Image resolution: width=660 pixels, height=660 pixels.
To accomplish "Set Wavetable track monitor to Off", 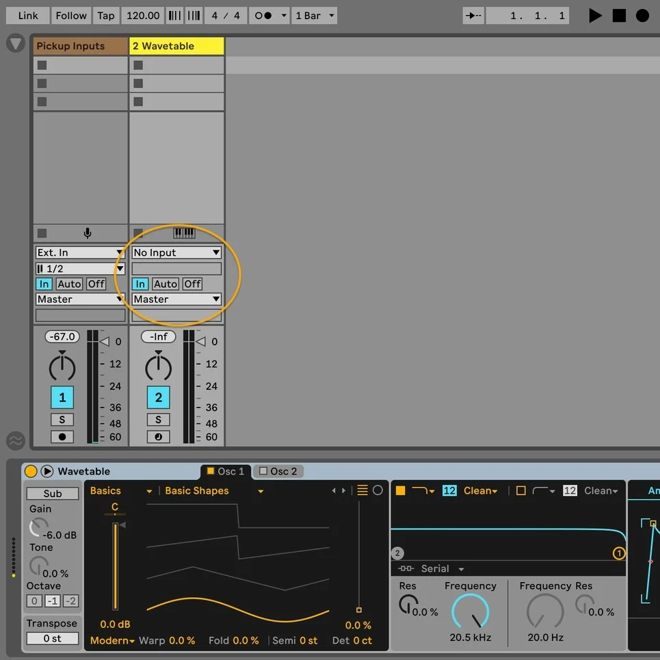I will (192, 284).
